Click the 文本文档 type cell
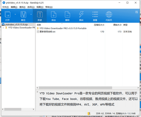The width and height of the screenshot is (141, 117). [x=127, y=32]
